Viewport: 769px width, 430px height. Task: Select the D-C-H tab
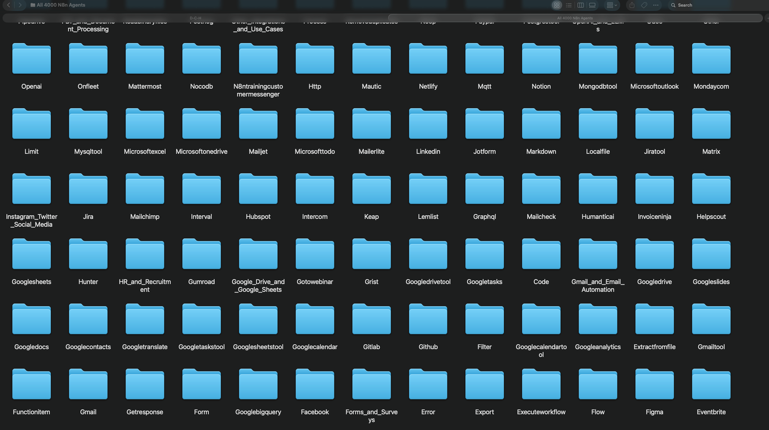click(195, 18)
